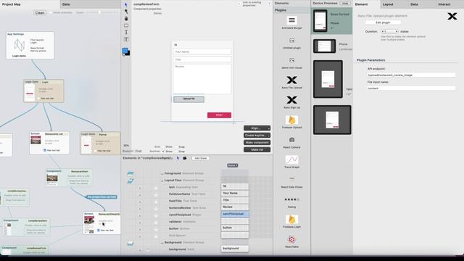Collapse the Layout Flow element group
The image size is (464, 261).
[x=162, y=181]
